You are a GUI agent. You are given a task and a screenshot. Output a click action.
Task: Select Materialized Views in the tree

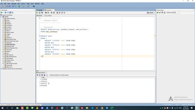11,39
